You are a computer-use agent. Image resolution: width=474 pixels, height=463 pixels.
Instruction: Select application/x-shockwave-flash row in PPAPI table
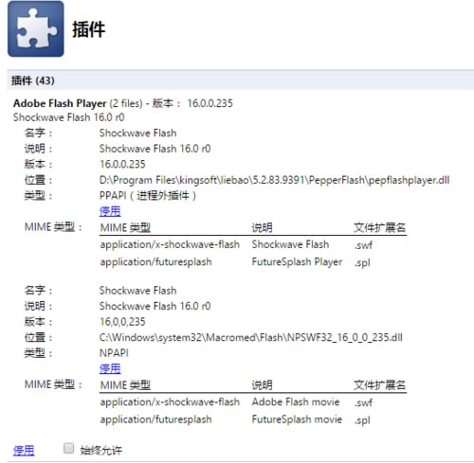point(253,244)
